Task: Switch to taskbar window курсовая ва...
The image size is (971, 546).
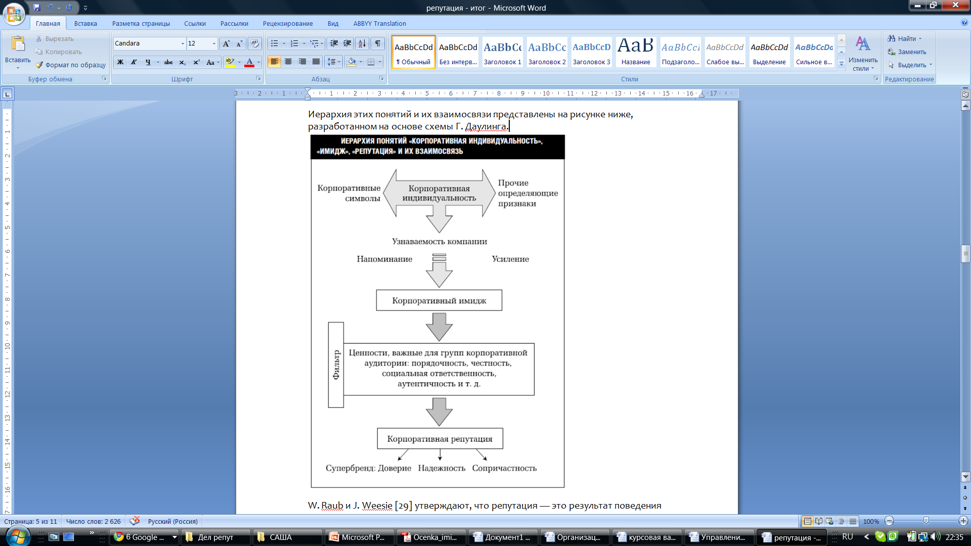Action: coord(647,537)
